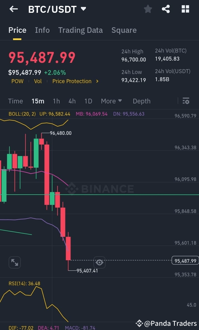Image resolution: width=199 pixels, height=330 pixels.
Task: Open the Square tab
Action: (x=124, y=30)
